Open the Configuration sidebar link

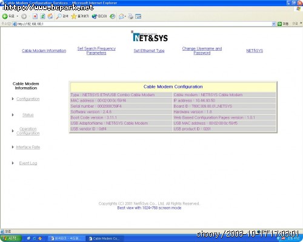pos(28,99)
